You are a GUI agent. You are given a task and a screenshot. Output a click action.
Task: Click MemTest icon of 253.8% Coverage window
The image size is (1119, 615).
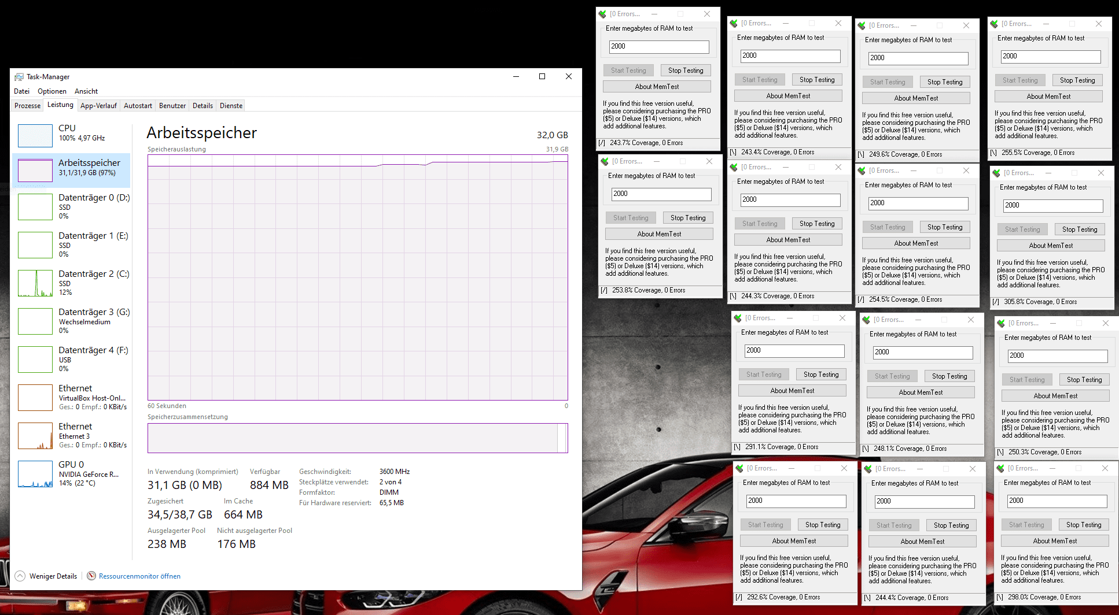coord(605,161)
